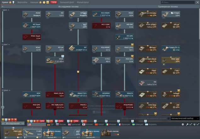Open the Автоматический выбор dropdown
The image size is (200, 139).
(x=185, y=119)
